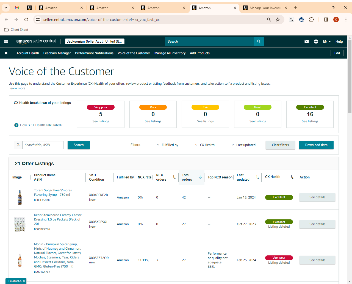Click the teal search magnifier button
352x284 pixels.
tap(259, 42)
